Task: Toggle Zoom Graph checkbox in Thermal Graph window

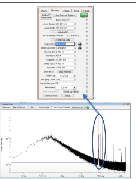Action: coord(52,107)
